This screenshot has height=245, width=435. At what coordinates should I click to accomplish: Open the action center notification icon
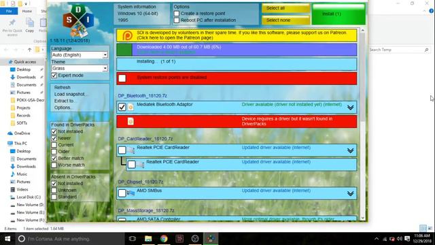point(407,239)
